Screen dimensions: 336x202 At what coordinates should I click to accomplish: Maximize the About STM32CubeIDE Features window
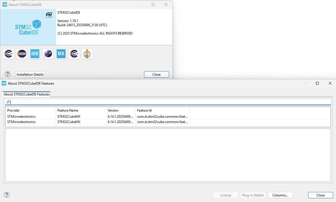pyautogui.click(x=317, y=83)
